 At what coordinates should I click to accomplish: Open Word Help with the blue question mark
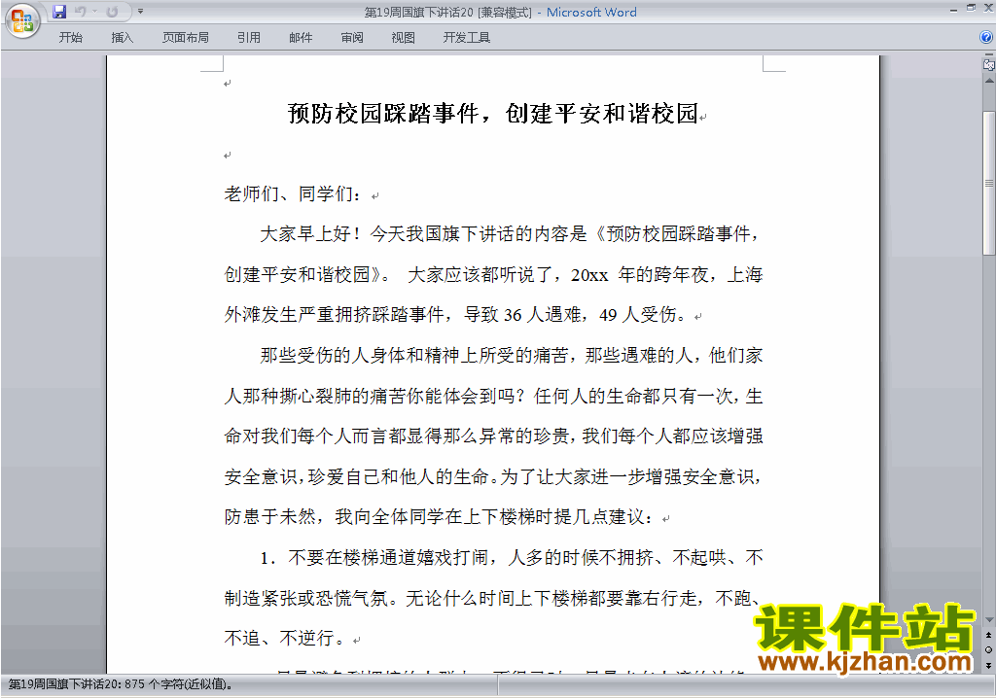(986, 38)
